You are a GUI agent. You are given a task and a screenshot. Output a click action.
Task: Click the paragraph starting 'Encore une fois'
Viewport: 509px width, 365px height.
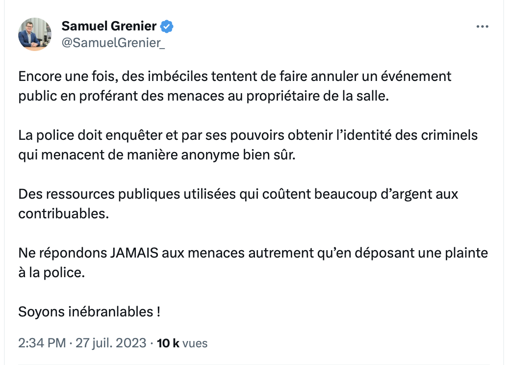point(235,86)
